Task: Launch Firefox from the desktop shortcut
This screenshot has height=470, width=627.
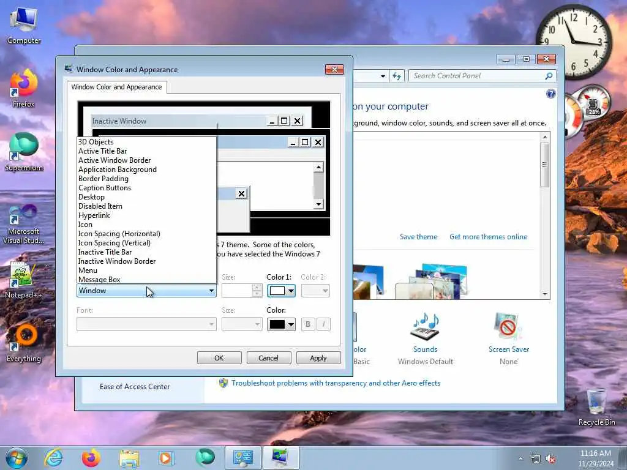Action: pos(24,89)
